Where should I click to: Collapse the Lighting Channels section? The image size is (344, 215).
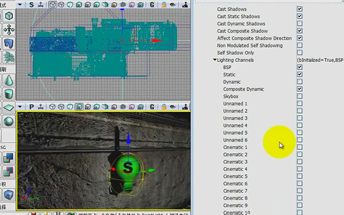point(214,60)
